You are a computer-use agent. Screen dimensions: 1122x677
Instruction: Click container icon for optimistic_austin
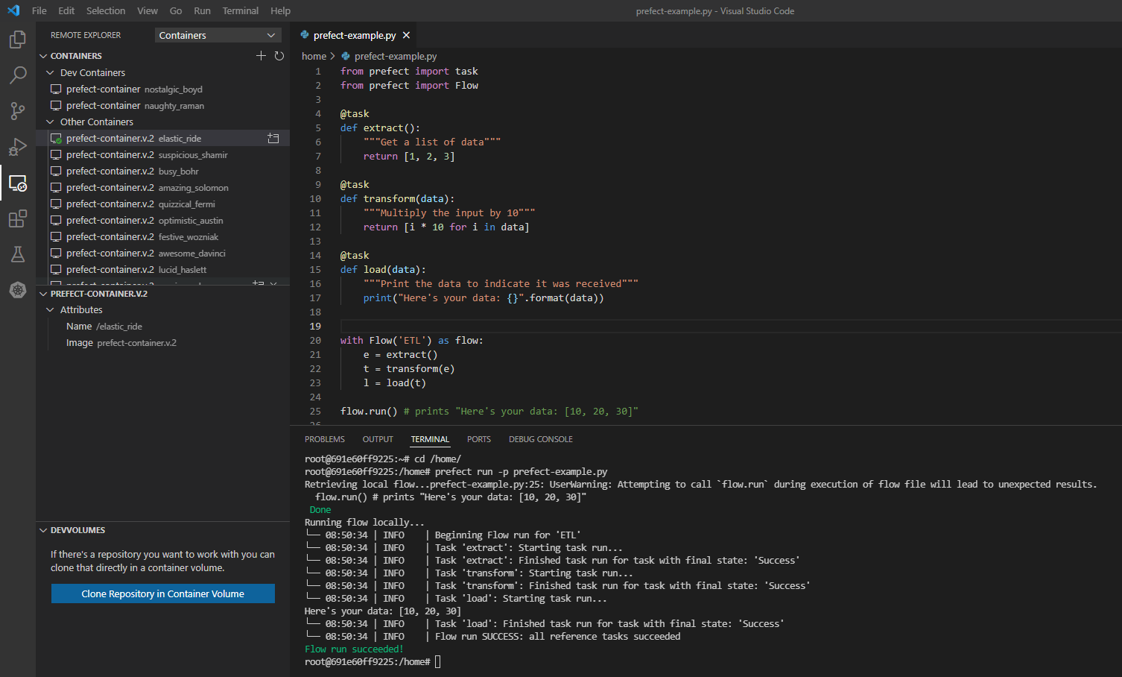pyautogui.click(x=56, y=220)
